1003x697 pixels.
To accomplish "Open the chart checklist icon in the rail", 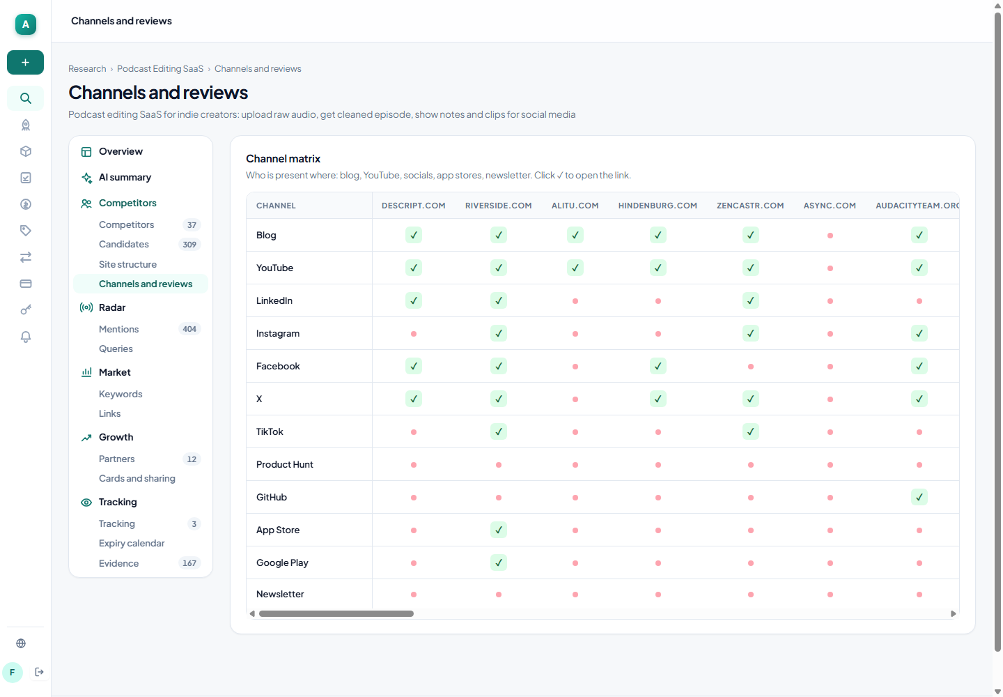I will tap(26, 178).
